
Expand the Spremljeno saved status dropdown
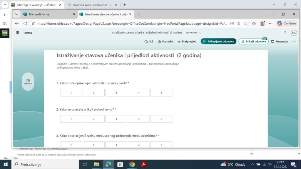pos(200,33)
